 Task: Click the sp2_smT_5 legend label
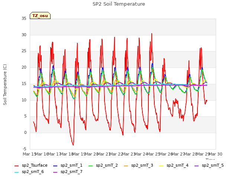coord(213,165)
